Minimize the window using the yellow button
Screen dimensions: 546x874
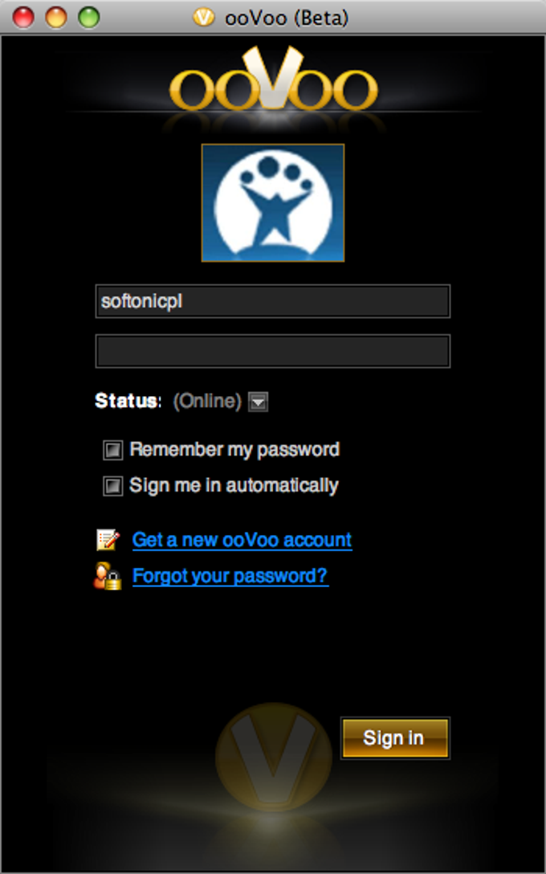tap(56, 18)
